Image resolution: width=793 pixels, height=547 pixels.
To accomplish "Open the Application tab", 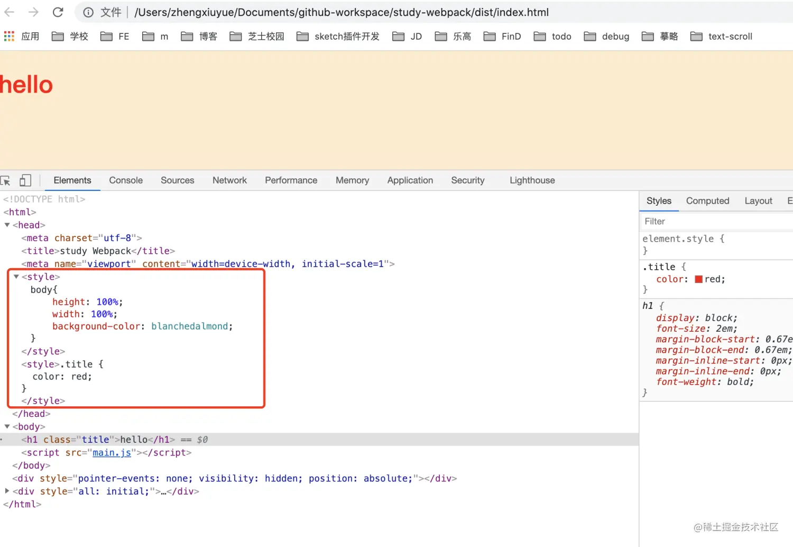I will point(410,180).
